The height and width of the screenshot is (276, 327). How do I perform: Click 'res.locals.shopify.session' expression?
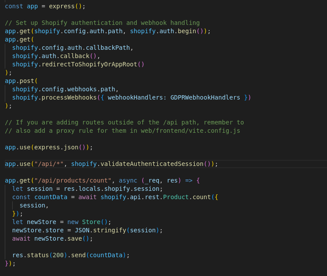(x=111, y=189)
